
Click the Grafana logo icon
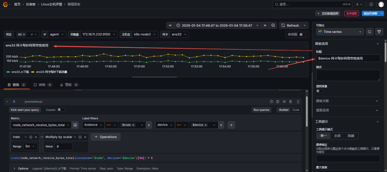[5, 4]
